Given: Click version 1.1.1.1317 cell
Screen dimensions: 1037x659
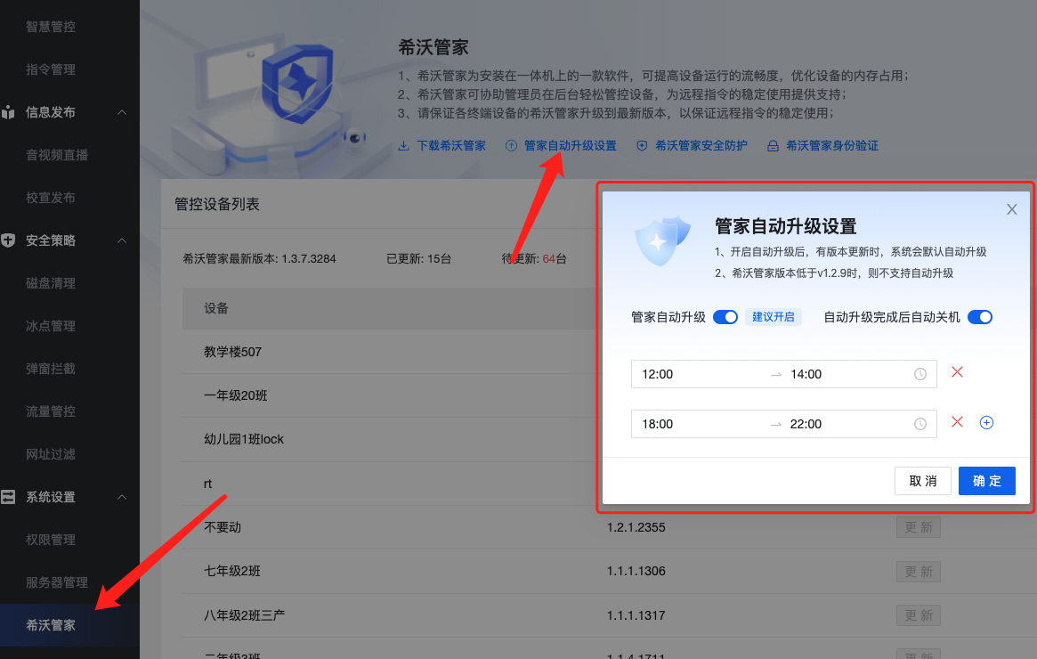Looking at the screenshot, I should 636,615.
